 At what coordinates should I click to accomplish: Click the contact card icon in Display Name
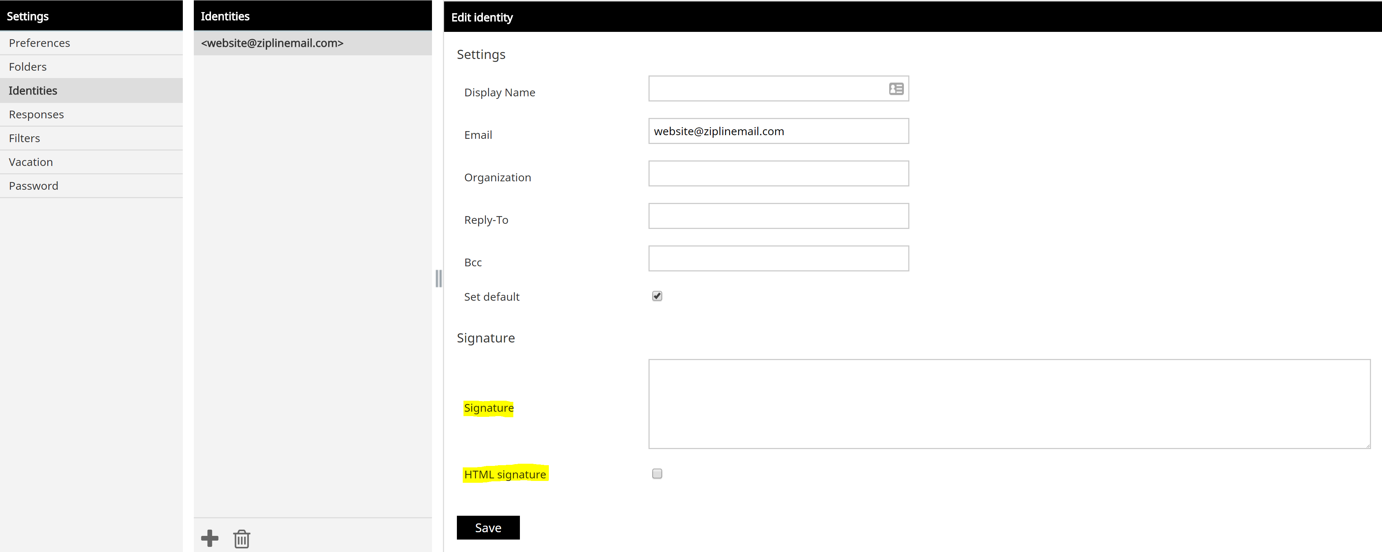(896, 89)
